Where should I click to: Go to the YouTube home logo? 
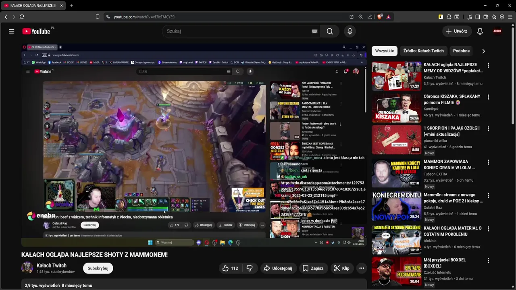click(36, 31)
